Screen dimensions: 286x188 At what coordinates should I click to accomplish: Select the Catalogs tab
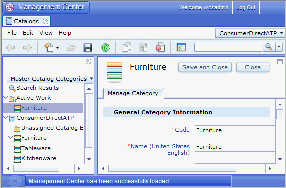tap(26, 21)
